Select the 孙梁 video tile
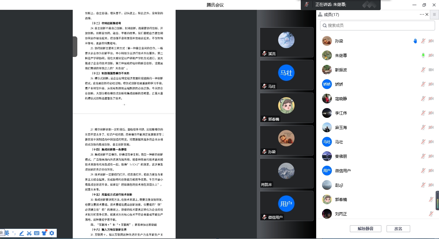The image size is (439, 239). [x=287, y=140]
